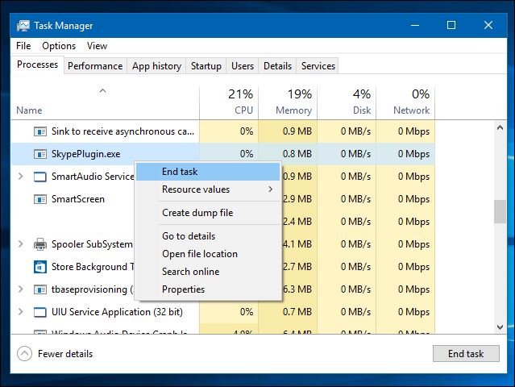The image size is (515, 387).
Task: Switch to the Performance tab
Action: click(x=95, y=66)
